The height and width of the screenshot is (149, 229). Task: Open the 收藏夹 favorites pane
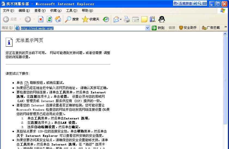tap(91, 19)
